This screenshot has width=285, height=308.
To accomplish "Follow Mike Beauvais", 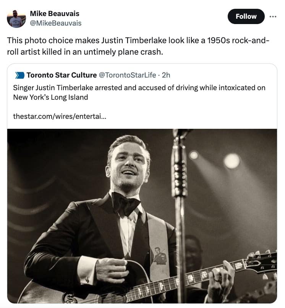I will pos(246,16).
